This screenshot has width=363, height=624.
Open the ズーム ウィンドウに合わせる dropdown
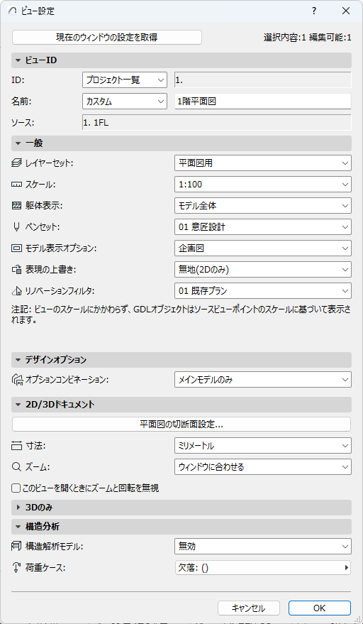tap(263, 467)
